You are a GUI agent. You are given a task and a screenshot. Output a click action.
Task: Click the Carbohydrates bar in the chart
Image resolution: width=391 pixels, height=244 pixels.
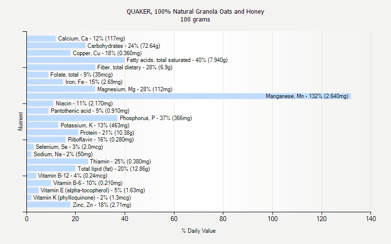pyautogui.click(x=56, y=46)
